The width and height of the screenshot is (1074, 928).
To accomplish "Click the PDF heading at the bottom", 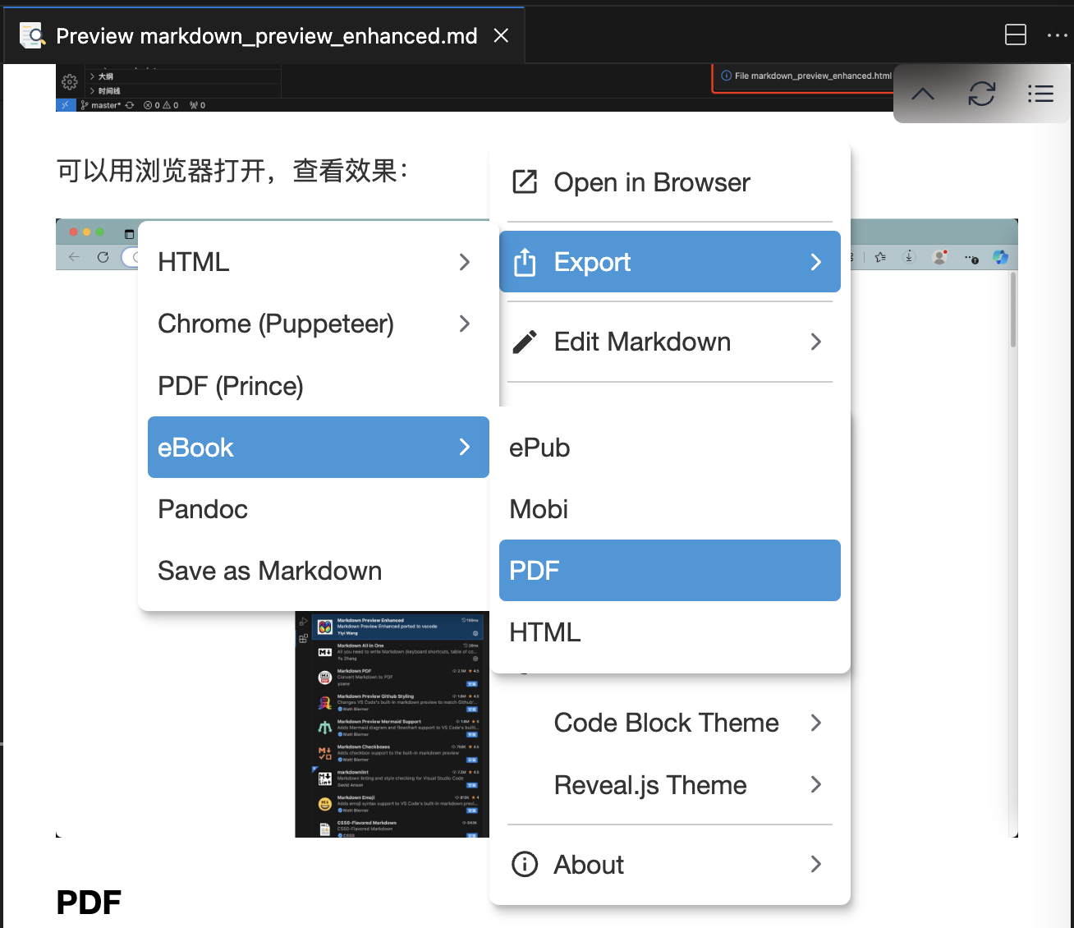I will [89, 902].
